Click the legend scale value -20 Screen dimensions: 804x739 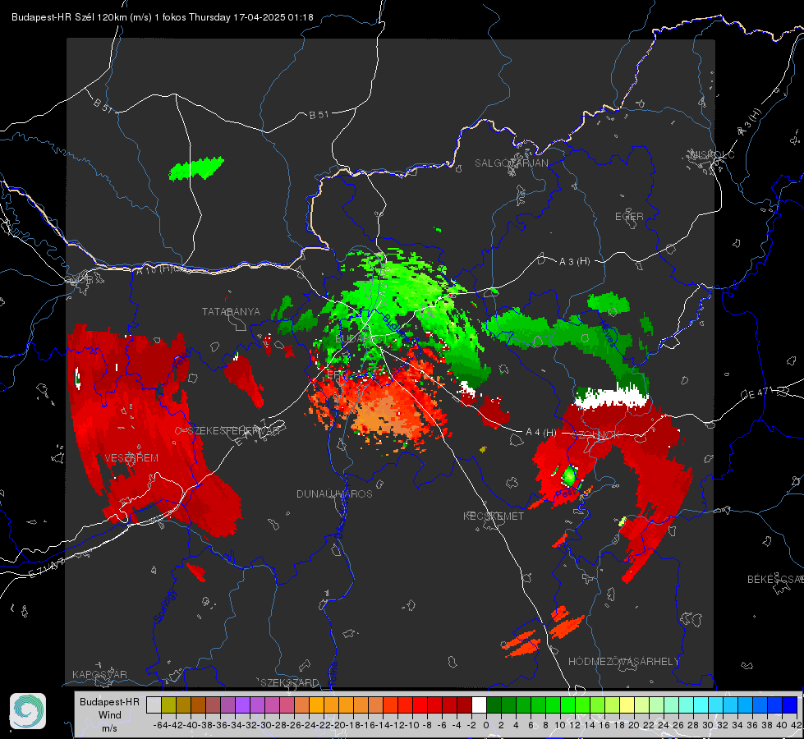click(x=338, y=725)
